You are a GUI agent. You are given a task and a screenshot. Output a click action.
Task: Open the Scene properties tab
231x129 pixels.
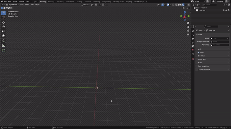coord(193,46)
